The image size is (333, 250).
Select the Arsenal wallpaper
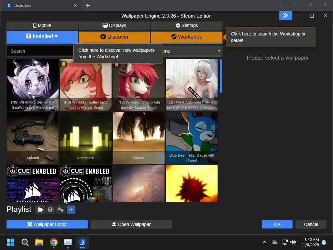[x=33, y=138]
